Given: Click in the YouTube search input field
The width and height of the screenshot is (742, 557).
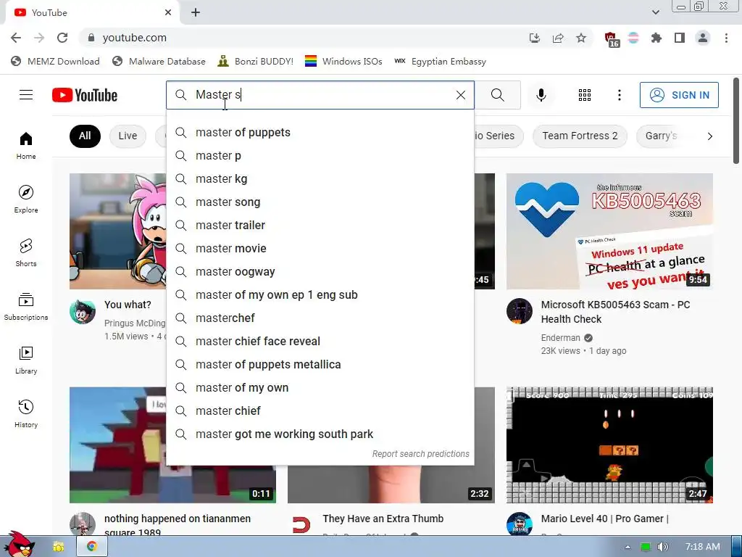Looking at the screenshot, I should click(x=322, y=95).
